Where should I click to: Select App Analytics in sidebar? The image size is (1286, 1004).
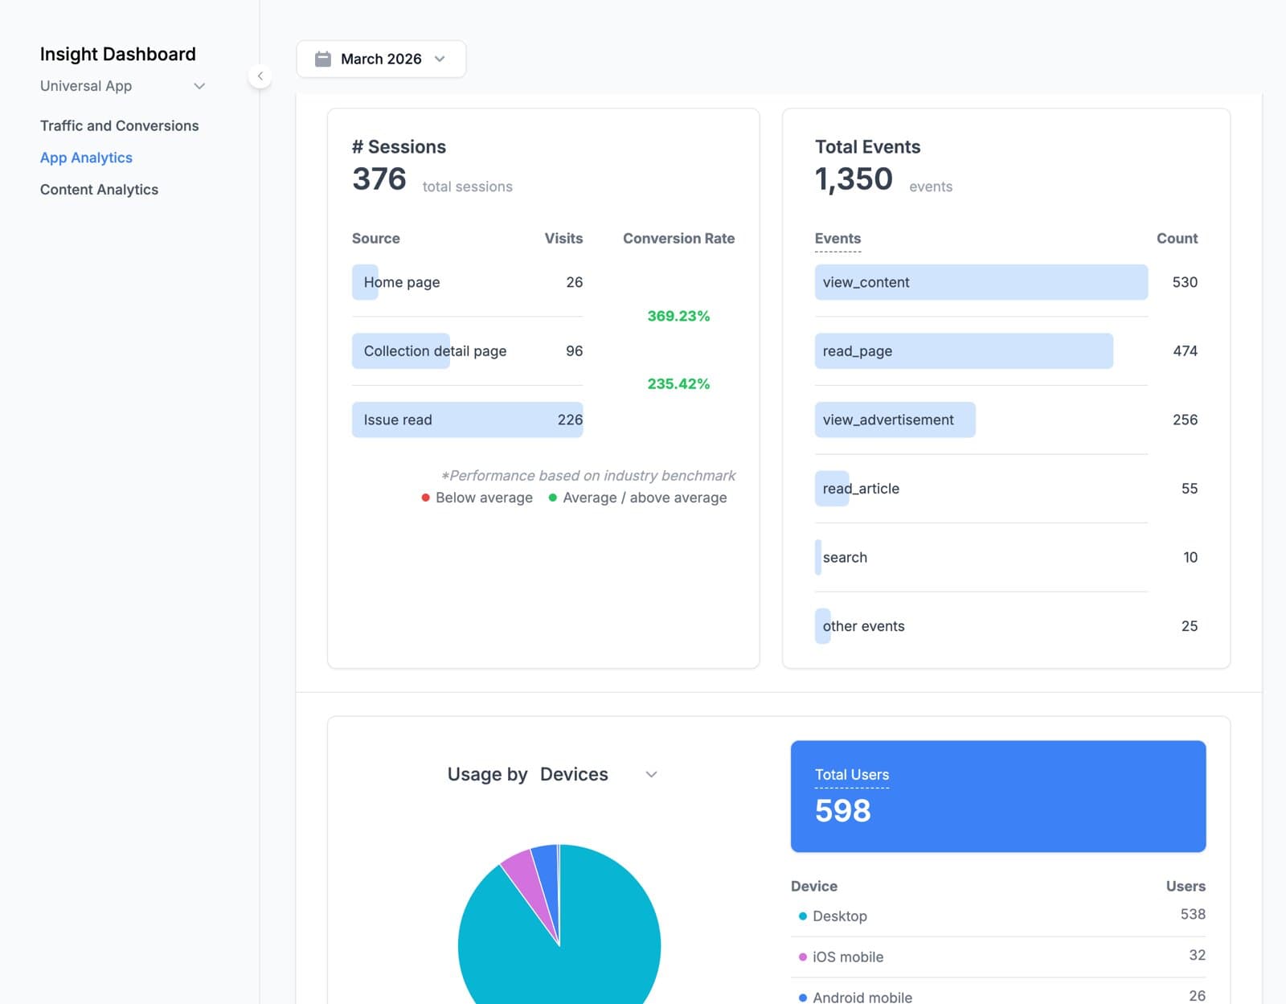coord(86,158)
